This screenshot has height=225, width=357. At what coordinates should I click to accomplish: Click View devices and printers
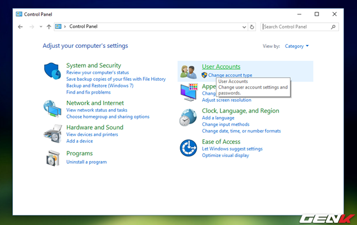(x=92, y=134)
